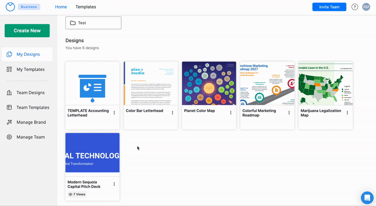Click the Venngage clock logo icon
The image size is (376, 206).
coord(10,7)
